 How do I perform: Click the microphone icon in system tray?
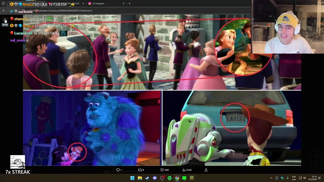click(288, 178)
